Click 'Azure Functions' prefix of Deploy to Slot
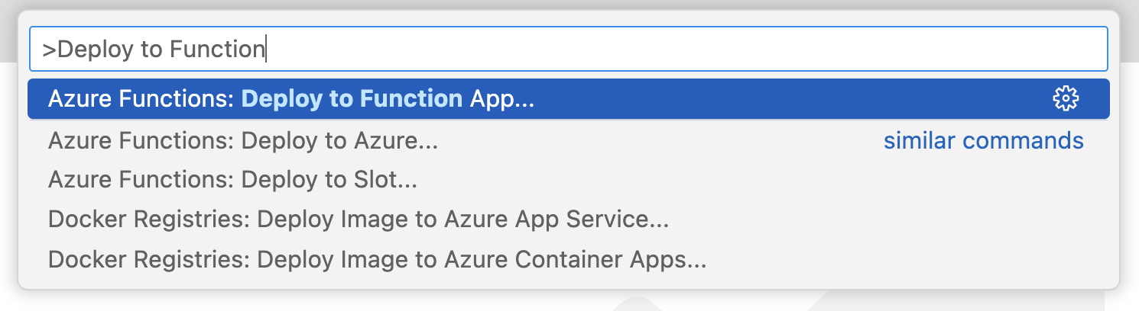1139x311 pixels. click(x=139, y=181)
